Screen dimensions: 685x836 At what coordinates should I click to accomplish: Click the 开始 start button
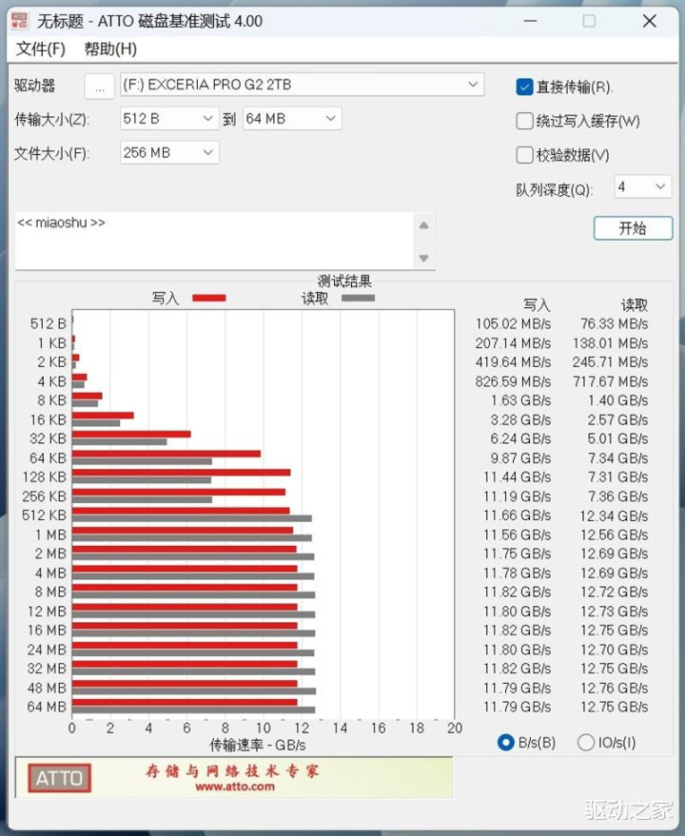coord(633,228)
